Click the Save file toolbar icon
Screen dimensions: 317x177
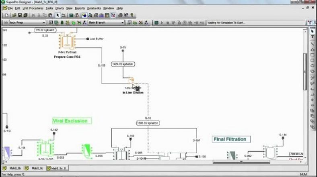point(20,15)
